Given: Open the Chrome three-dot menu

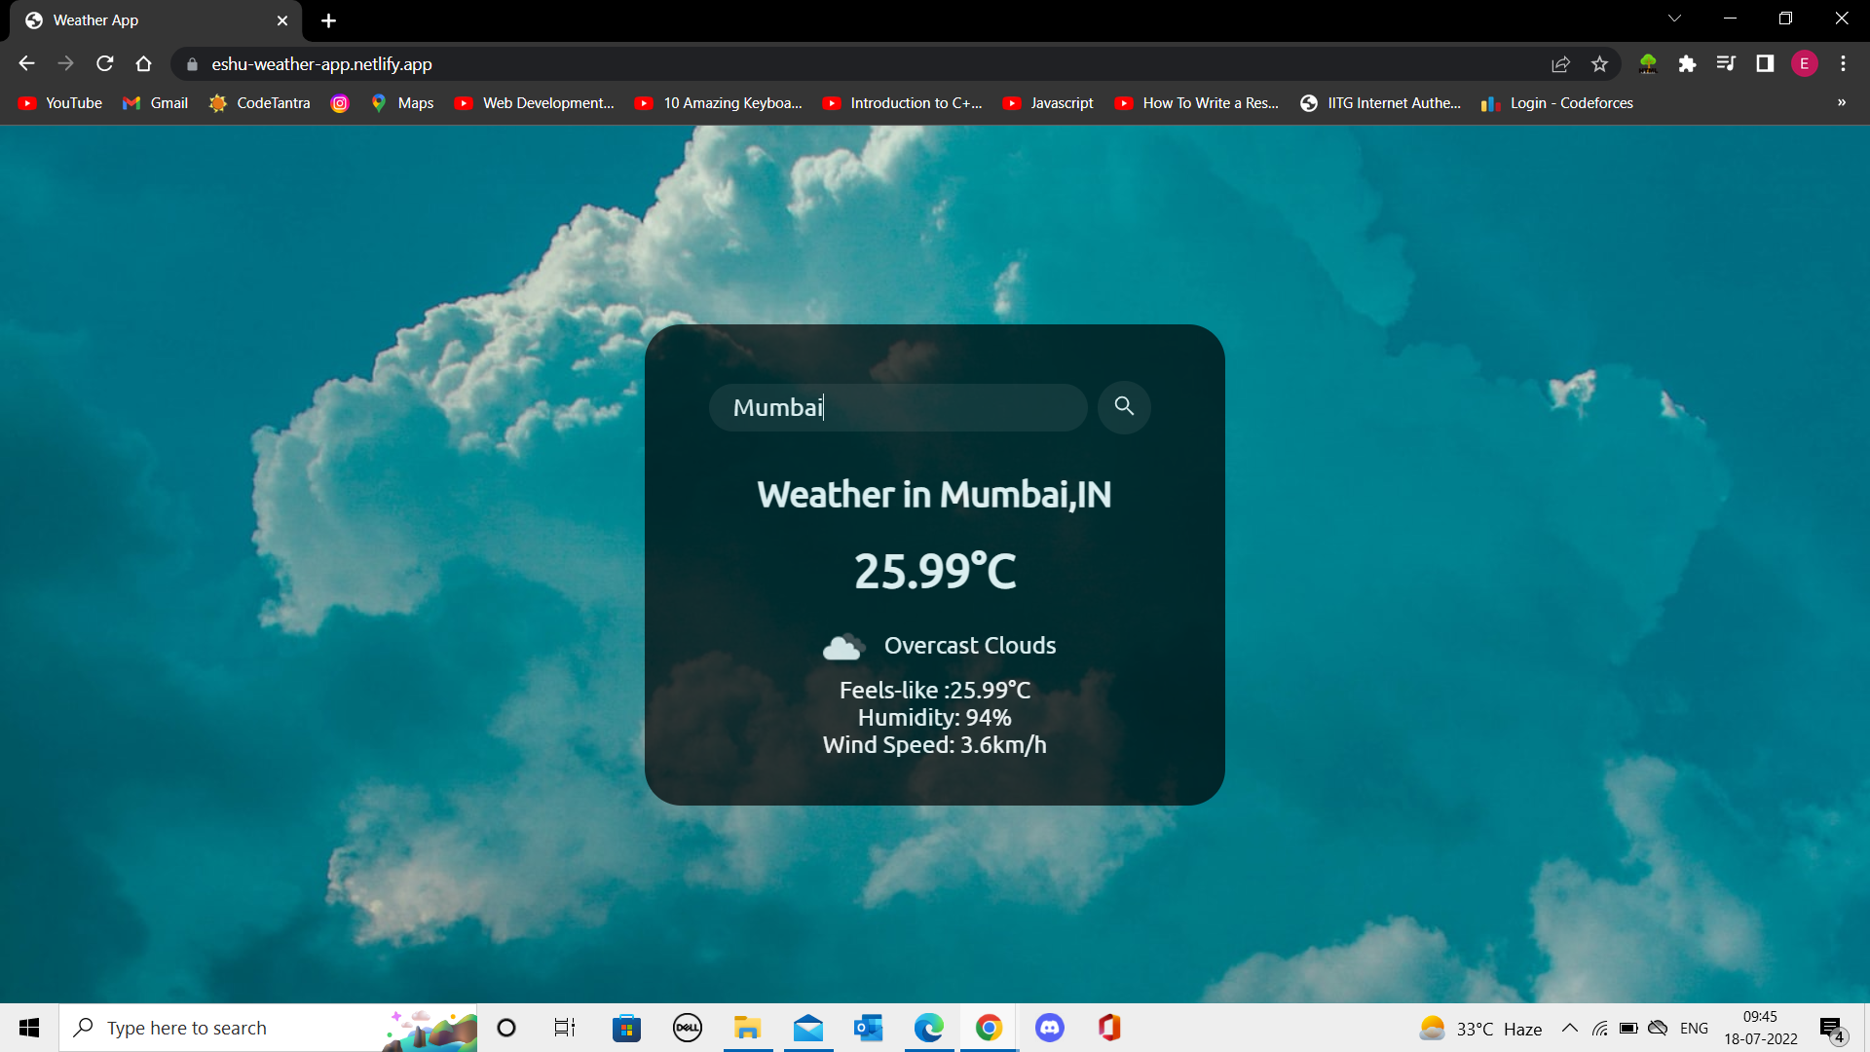Looking at the screenshot, I should click(1843, 63).
